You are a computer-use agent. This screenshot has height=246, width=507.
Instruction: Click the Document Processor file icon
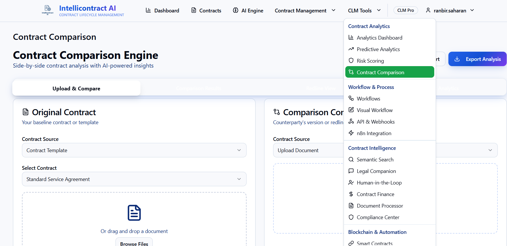click(x=351, y=206)
